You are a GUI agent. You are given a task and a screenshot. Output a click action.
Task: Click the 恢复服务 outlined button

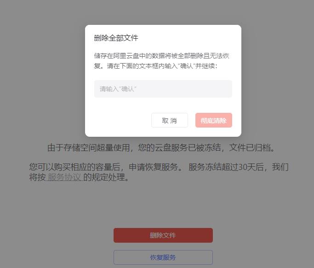point(163,257)
